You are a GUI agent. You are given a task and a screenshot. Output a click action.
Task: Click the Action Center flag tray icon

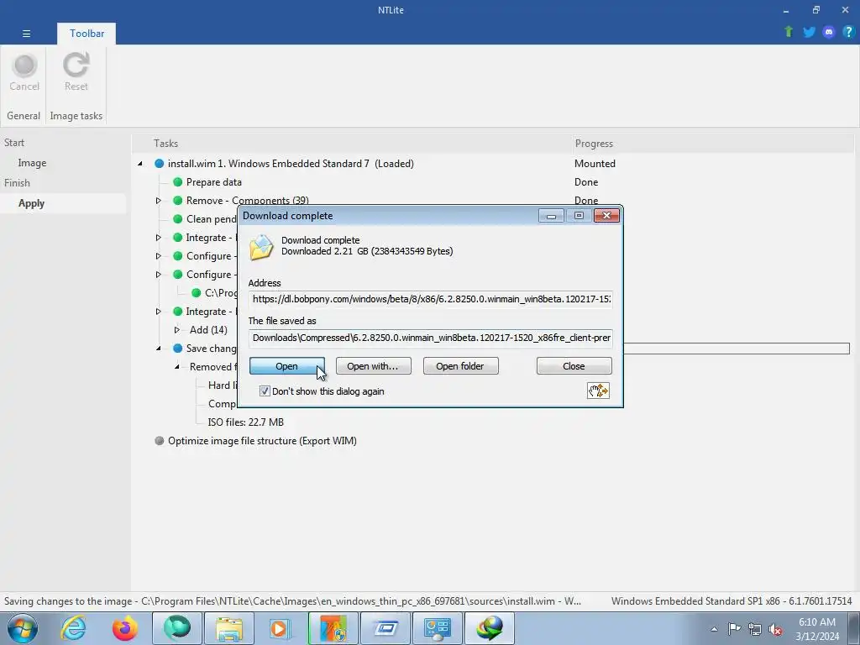[734, 629]
